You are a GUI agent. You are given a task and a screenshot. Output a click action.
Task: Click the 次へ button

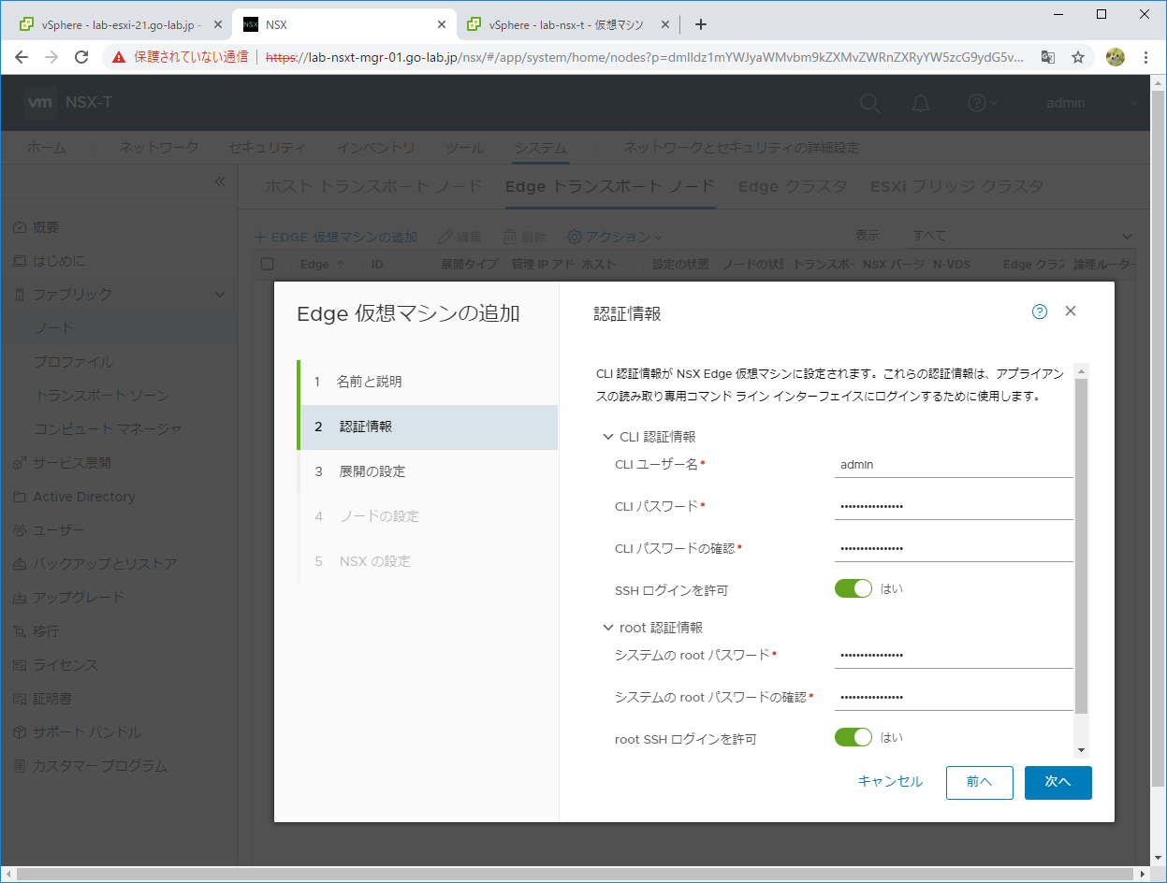pos(1058,782)
